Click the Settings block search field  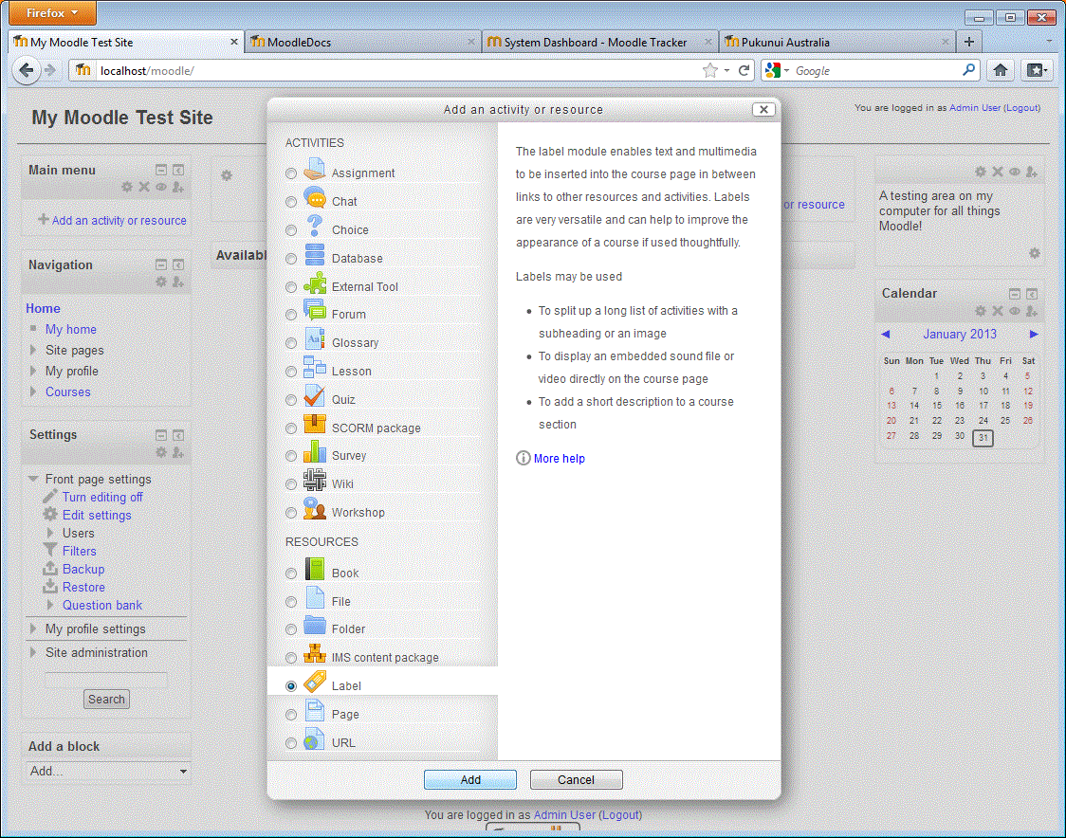click(x=106, y=680)
